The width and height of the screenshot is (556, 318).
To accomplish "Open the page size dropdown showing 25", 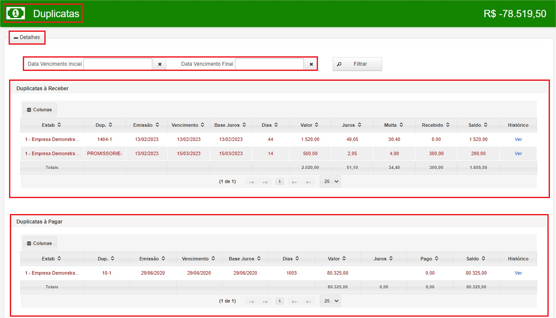I will (330, 181).
